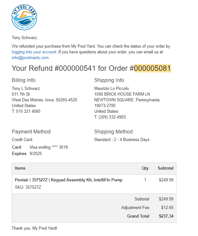Click the Visa ending 3019 text

pyautogui.click(x=49, y=147)
